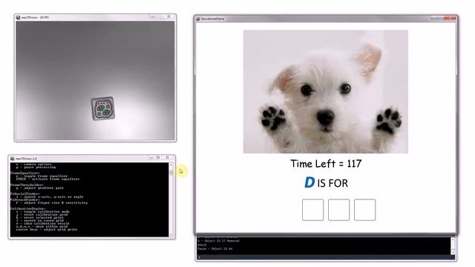This screenshot has width=475, height=267.
Task: Minimize the reacTIVision camera window
Action: 153,16
